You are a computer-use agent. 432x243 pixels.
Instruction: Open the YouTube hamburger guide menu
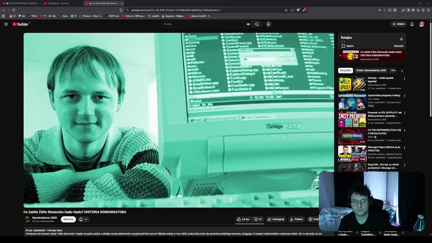[6, 24]
